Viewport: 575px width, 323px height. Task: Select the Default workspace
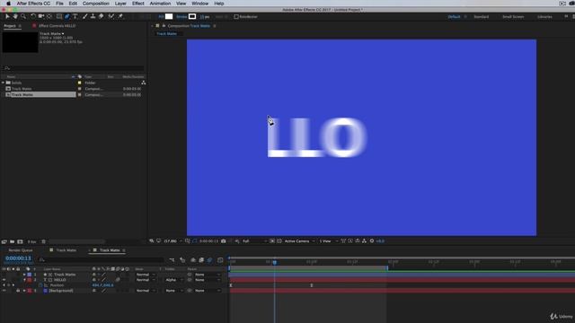454,17
